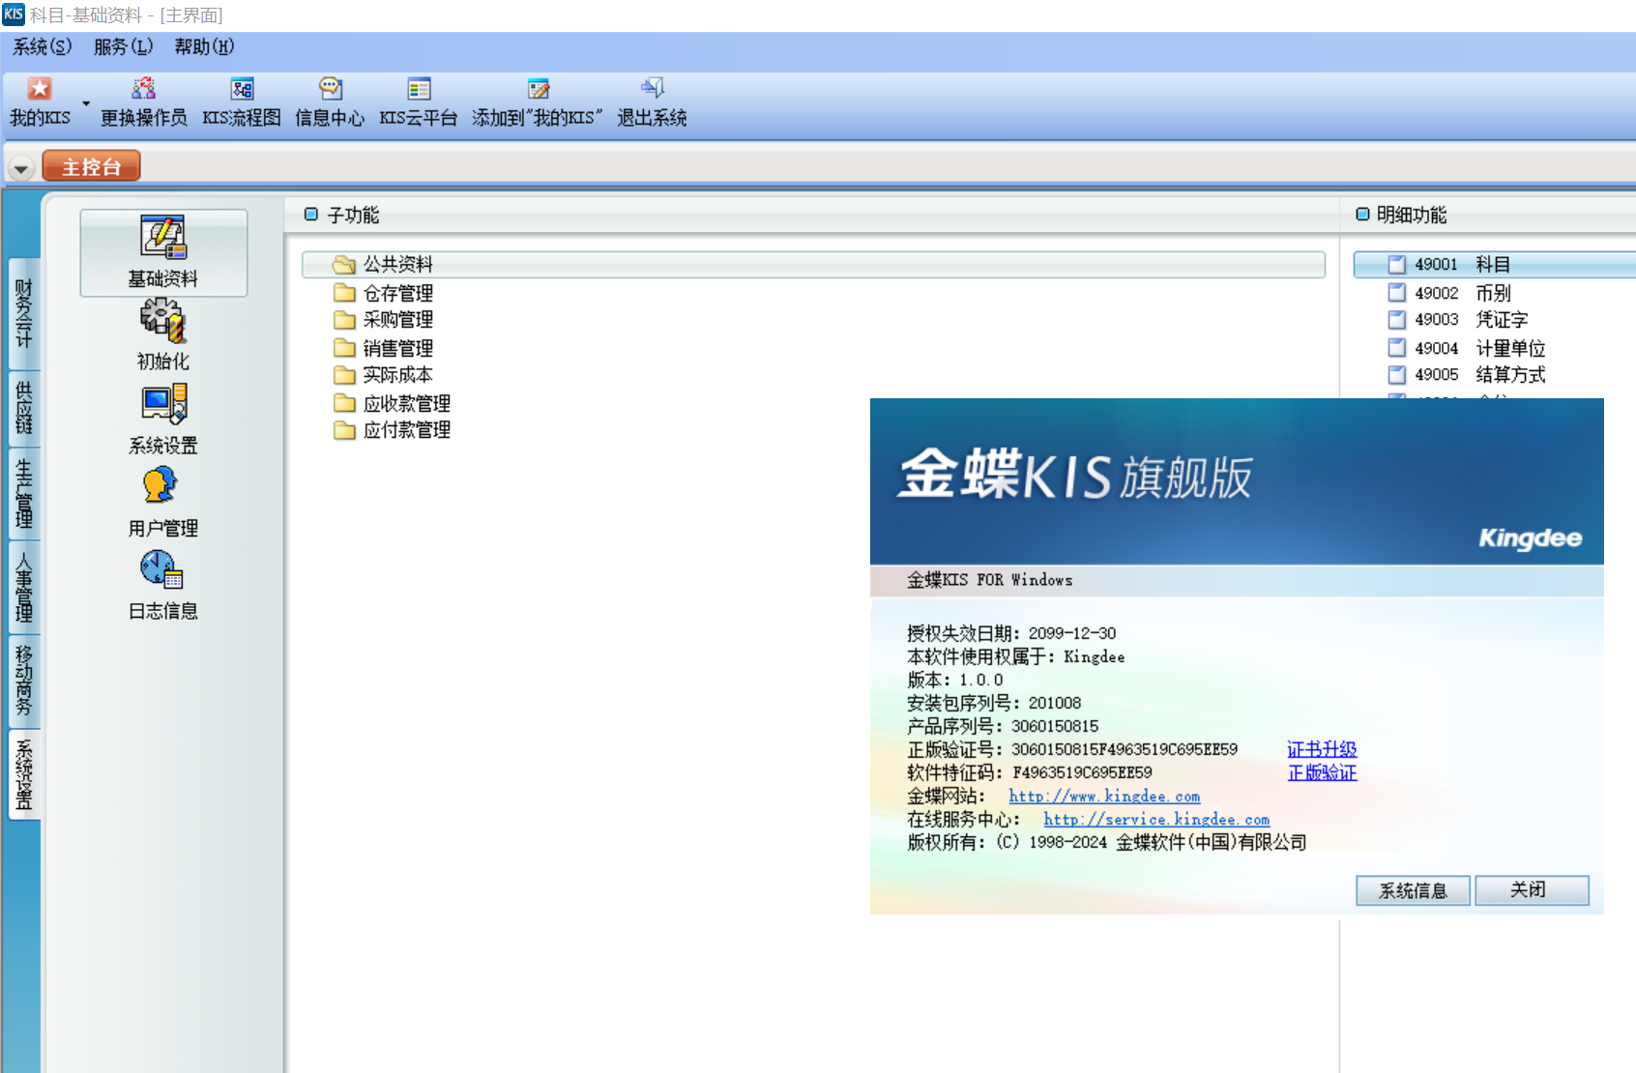Switch to the 人事管理 side tab
1636x1073 pixels.
24,587
